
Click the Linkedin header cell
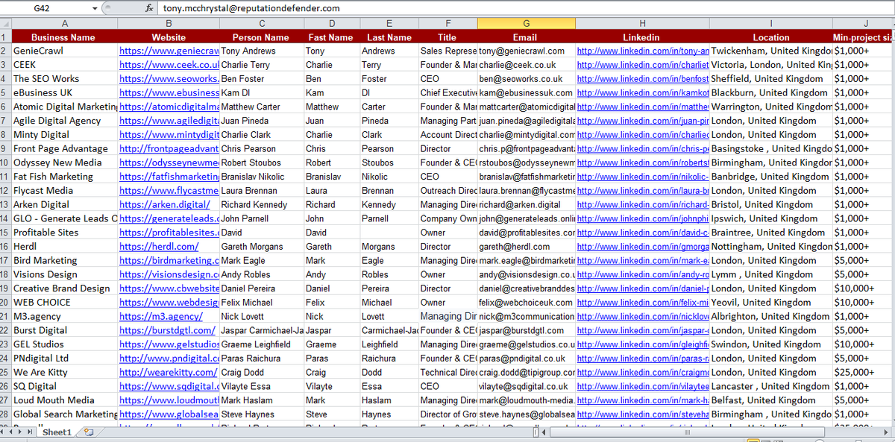coord(641,37)
